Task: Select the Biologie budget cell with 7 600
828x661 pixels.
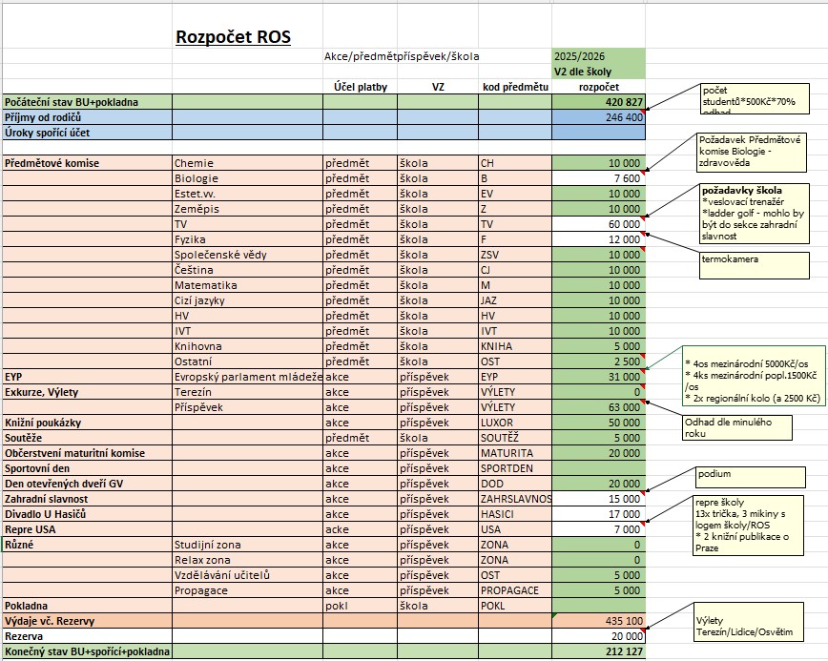Action: click(x=598, y=178)
